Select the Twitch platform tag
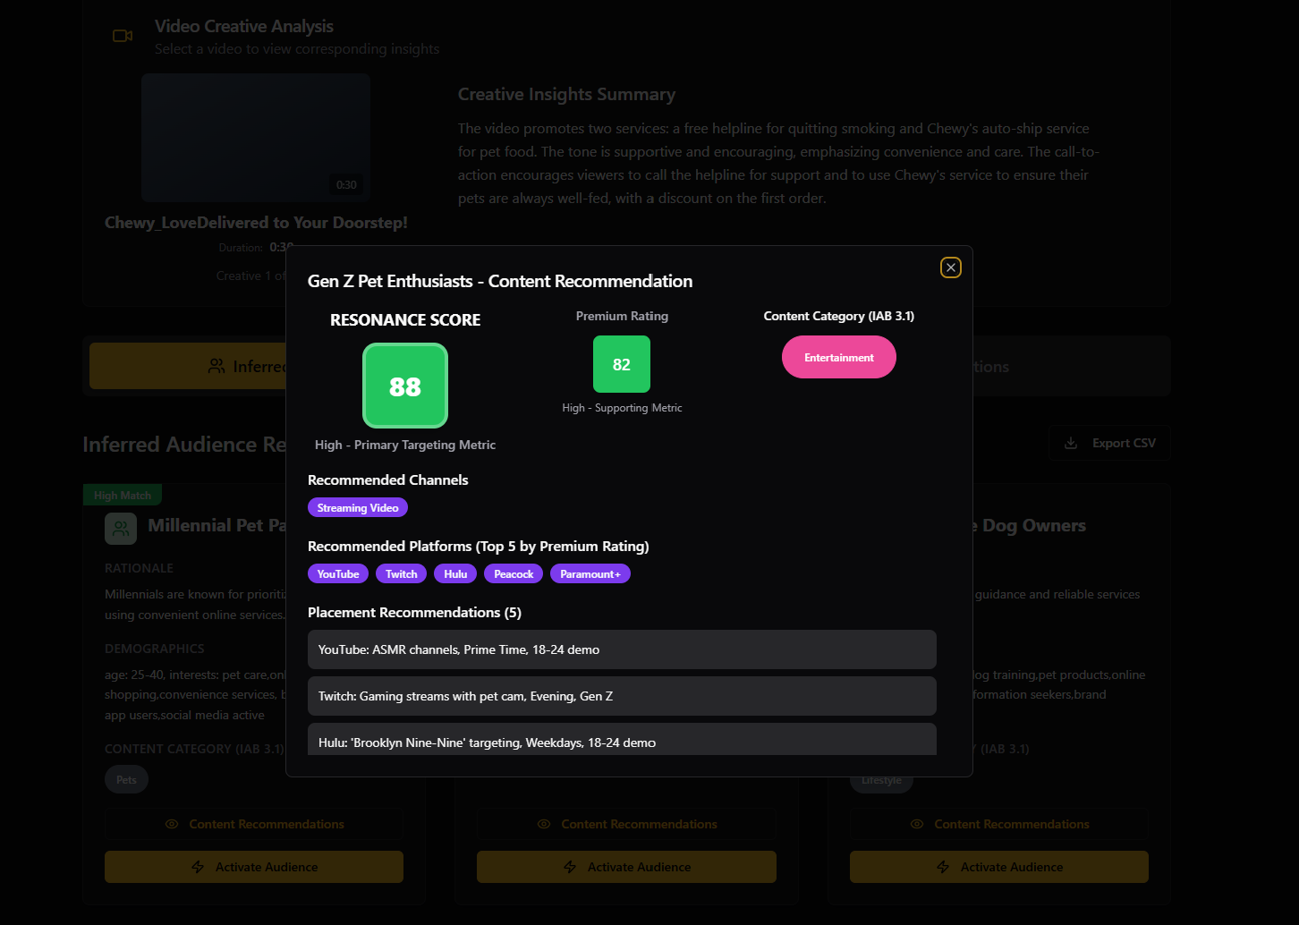The height and width of the screenshot is (925, 1299). [x=402, y=573]
